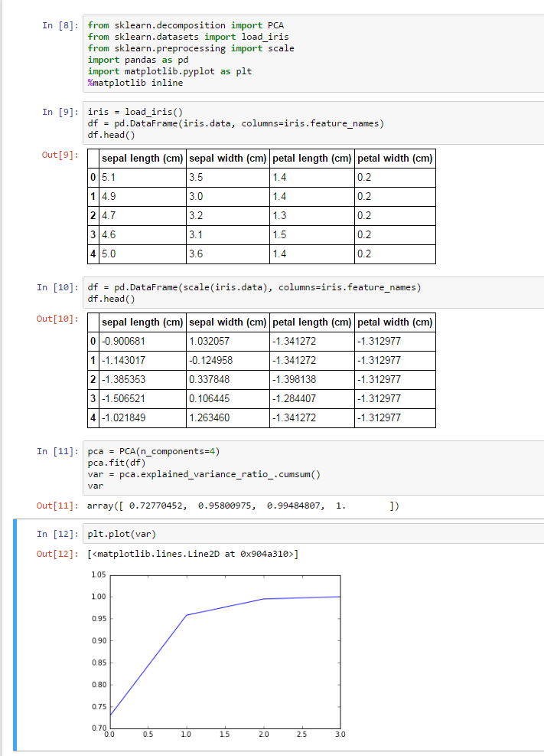The height and width of the screenshot is (756, 544).
Task: Click 'petal length (cm)' header in Out[9] table
Action: [312, 159]
